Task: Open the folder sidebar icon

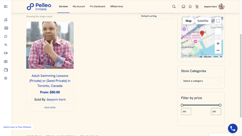Action: click(6, 70)
